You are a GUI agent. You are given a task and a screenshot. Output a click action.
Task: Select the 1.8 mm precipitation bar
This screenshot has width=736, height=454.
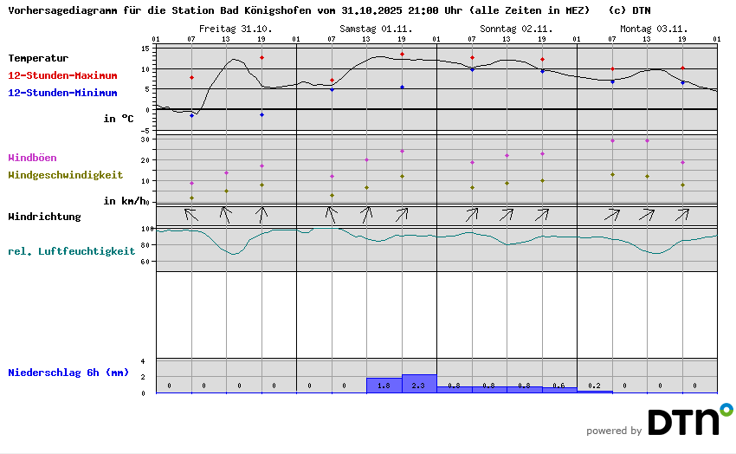[x=384, y=386]
